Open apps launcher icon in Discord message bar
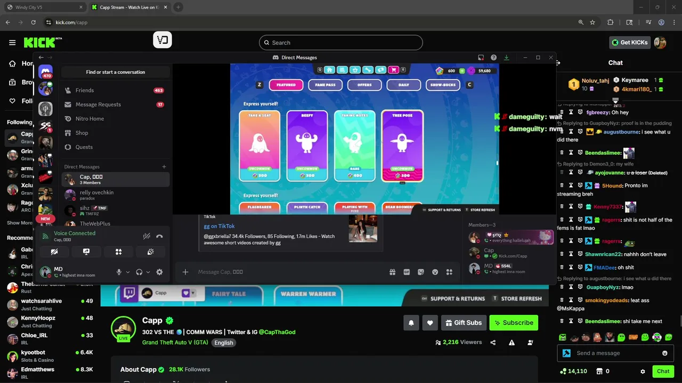 coord(449,272)
